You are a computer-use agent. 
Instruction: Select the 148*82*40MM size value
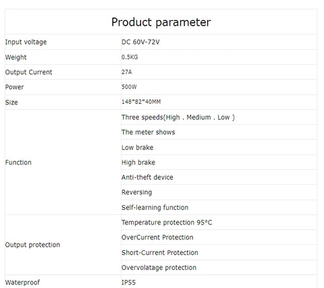tap(141, 102)
